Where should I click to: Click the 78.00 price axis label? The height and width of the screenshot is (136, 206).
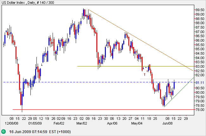pyautogui.click(x=200, y=110)
